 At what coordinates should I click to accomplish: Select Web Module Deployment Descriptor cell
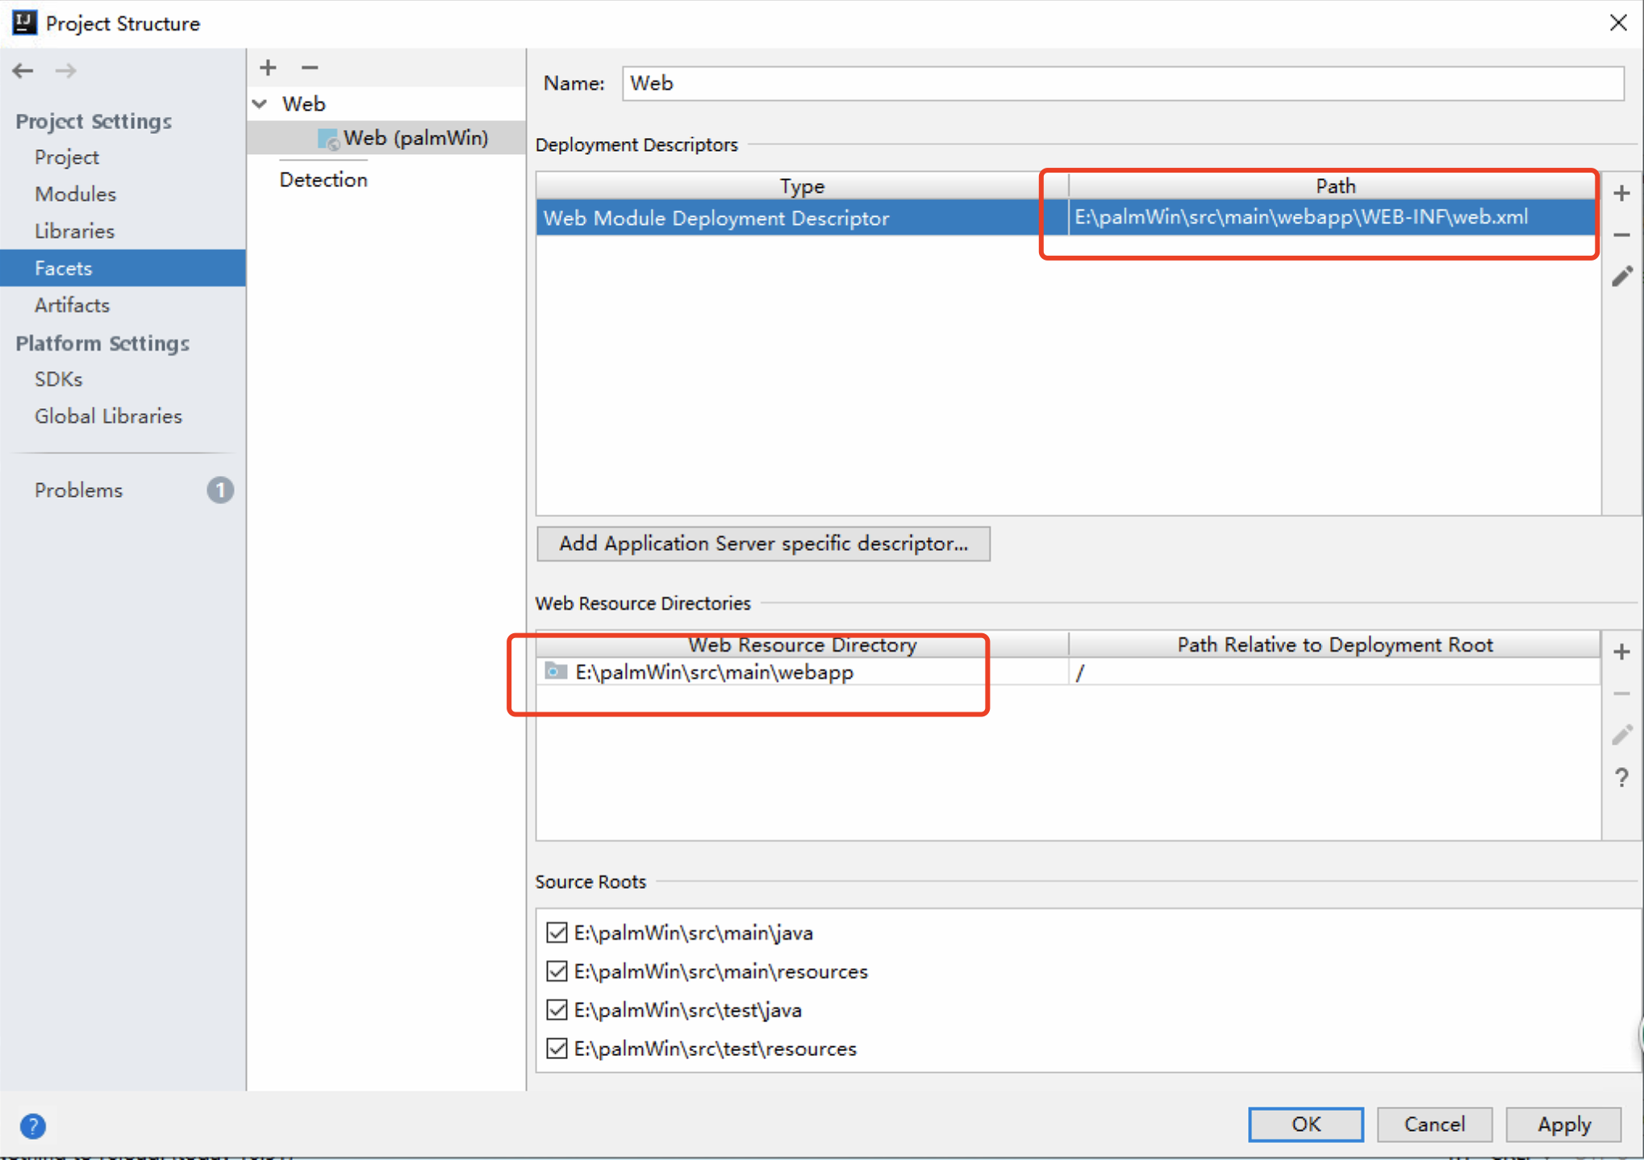click(803, 218)
